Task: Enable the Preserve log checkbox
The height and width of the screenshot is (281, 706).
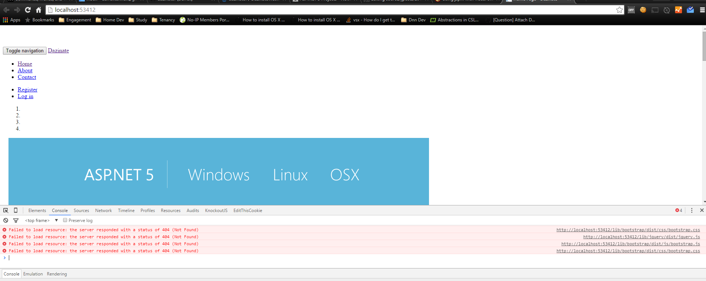Action: [x=65, y=220]
